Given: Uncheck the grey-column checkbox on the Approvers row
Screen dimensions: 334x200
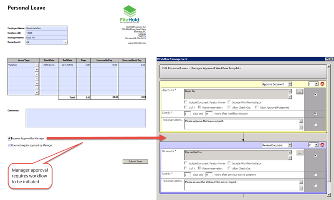Looking at the screenshot, I should pyautogui.click(x=316, y=94).
